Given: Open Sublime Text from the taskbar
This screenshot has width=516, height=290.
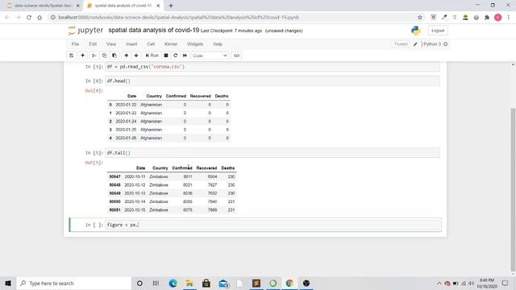Looking at the screenshot, I should pos(256,283).
